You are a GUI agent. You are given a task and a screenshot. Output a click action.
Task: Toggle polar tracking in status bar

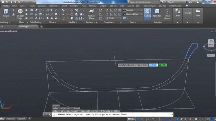tap(153, 119)
